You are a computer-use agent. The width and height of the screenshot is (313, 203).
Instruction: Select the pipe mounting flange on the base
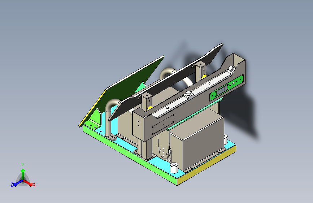click(x=111, y=138)
